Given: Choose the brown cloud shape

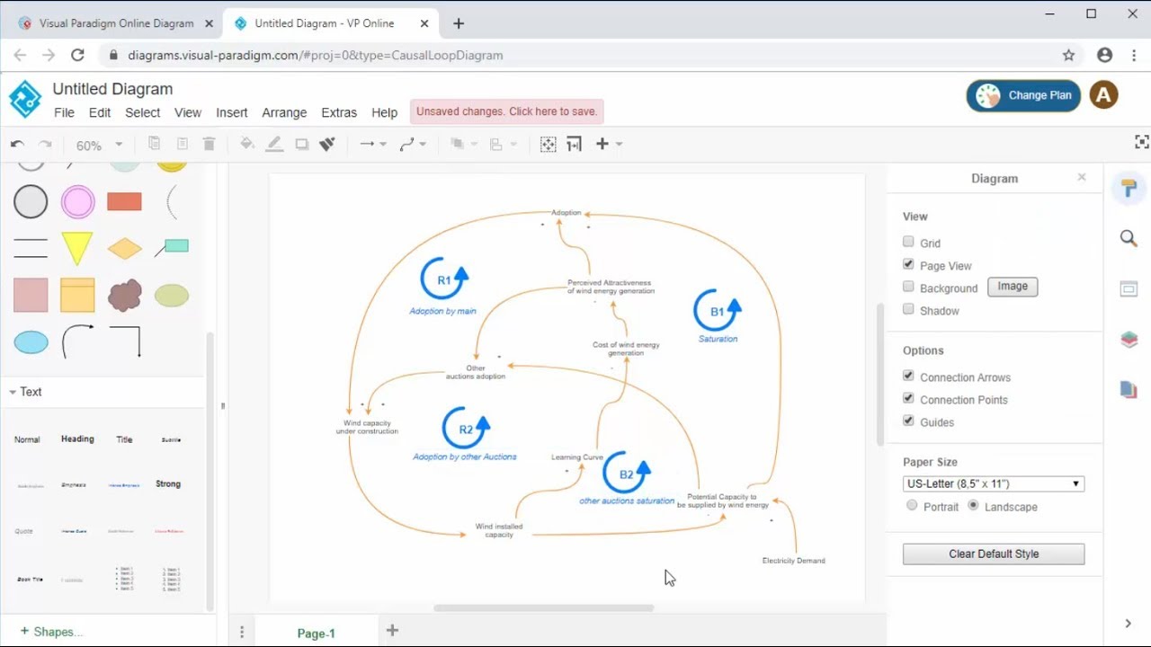Looking at the screenshot, I should (125, 295).
